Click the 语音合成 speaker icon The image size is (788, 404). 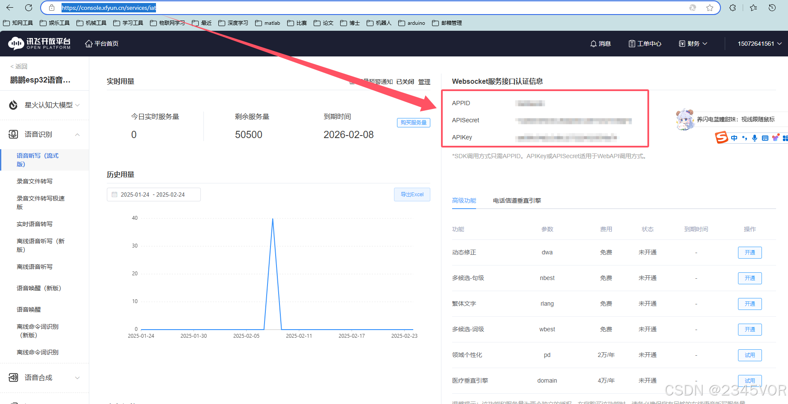tap(13, 377)
